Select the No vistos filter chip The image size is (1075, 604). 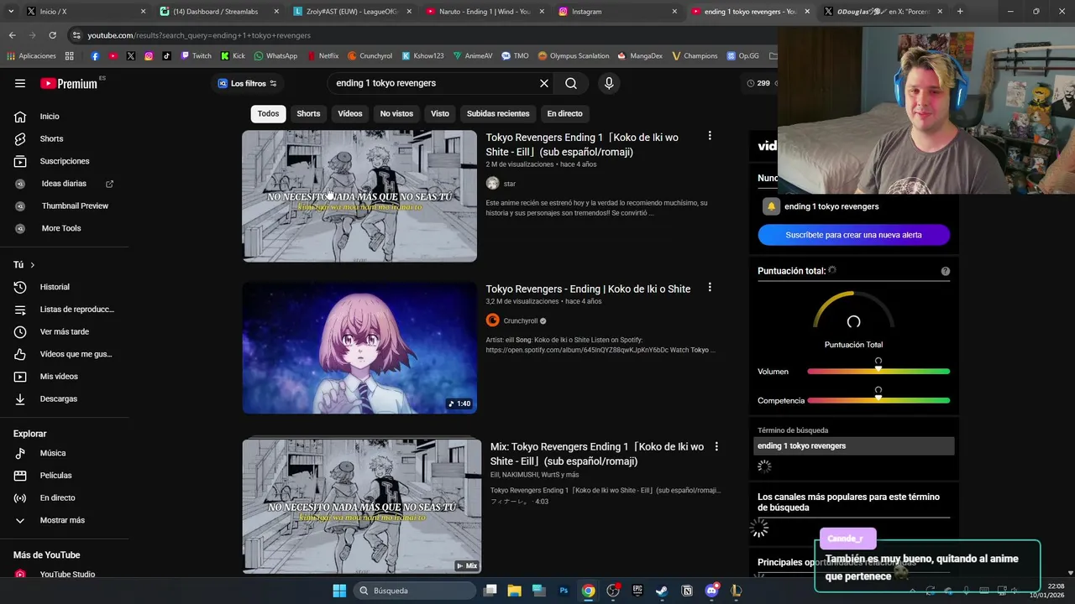[396, 113]
